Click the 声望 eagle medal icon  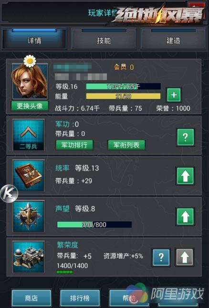(x=29, y=216)
